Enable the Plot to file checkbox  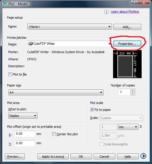coord(10,74)
